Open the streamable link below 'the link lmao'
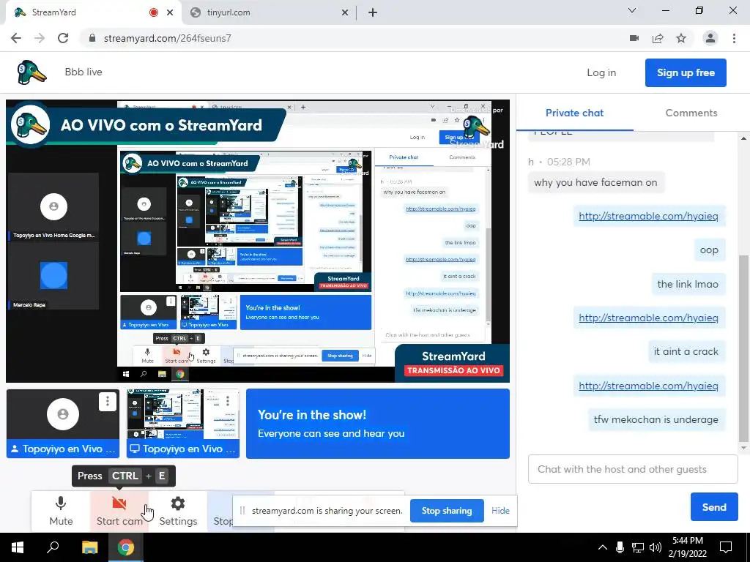The image size is (750, 562). point(648,318)
